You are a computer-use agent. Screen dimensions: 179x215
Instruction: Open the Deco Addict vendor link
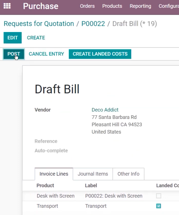[105, 110]
